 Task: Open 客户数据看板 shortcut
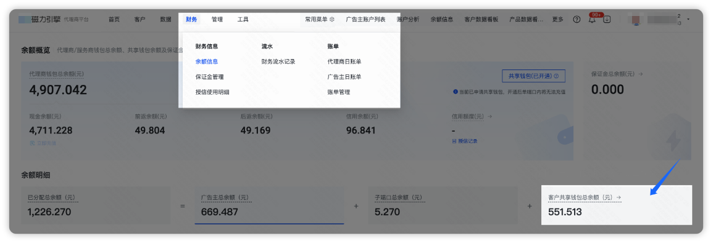[481, 20]
